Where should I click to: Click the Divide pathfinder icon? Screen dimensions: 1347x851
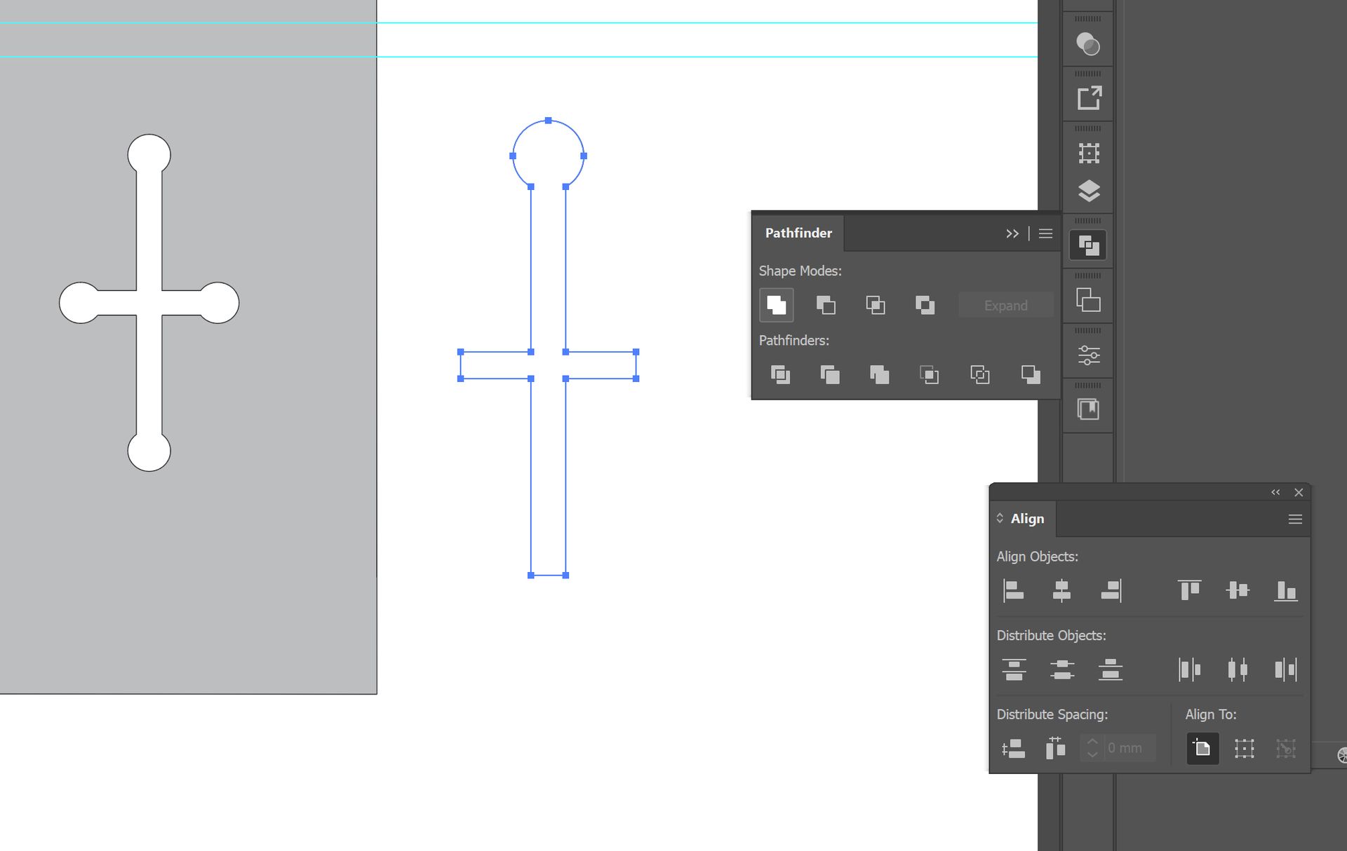tap(780, 374)
